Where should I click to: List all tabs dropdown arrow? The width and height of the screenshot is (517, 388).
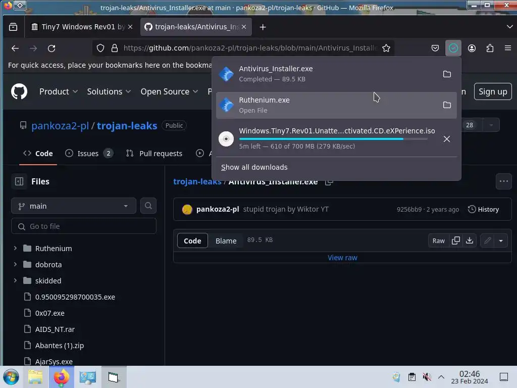(x=510, y=27)
